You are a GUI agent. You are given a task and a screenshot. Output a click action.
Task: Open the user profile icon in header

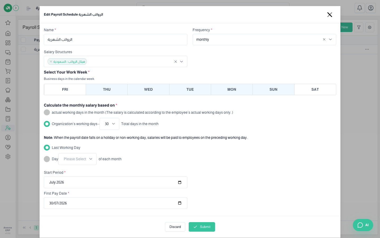point(371,8)
